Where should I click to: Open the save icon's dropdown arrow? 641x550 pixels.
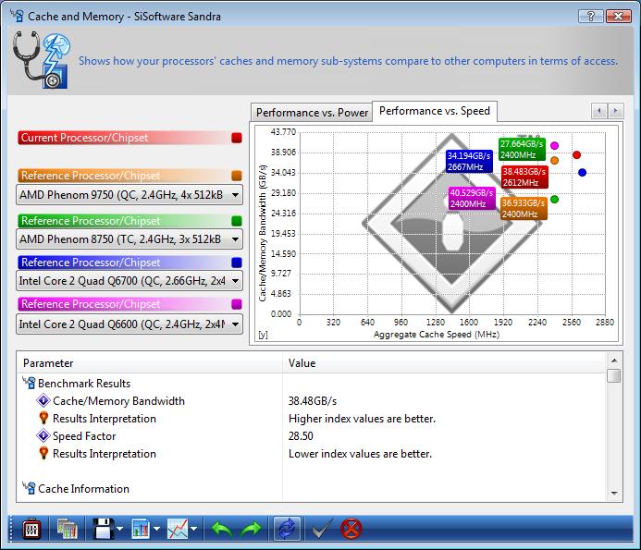tap(119, 529)
